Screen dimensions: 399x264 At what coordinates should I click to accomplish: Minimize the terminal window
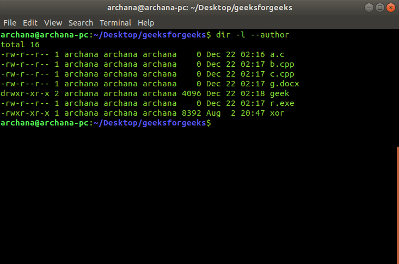point(369,8)
